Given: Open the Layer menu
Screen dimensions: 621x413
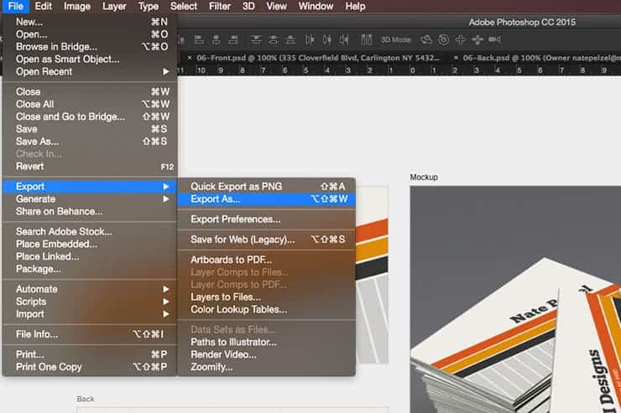Looking at the screenshot, I should [114, 7].
